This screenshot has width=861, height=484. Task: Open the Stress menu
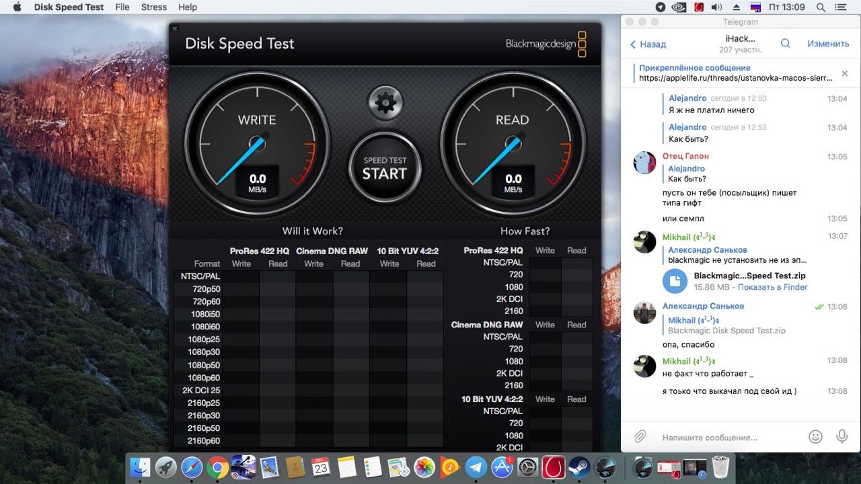154,7
